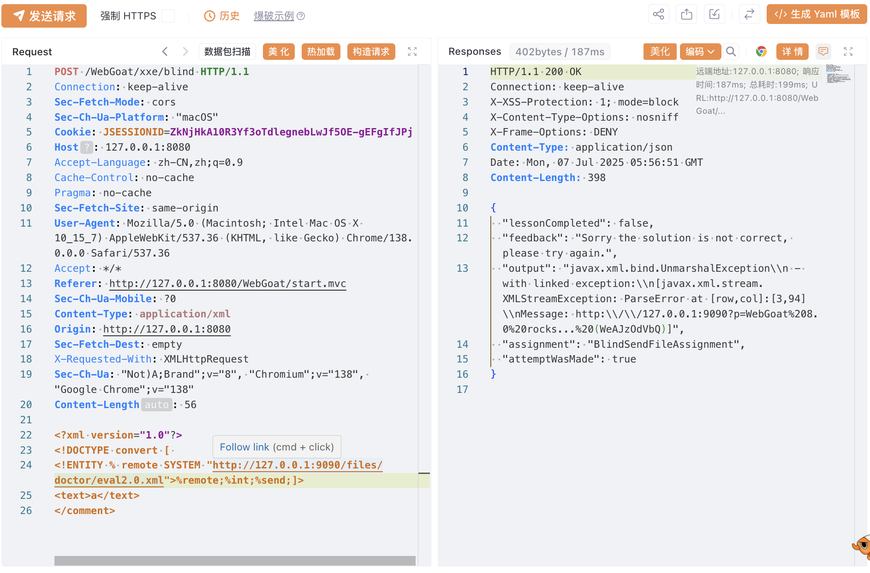This screenshot has width=870, height=573.
Task: Follow the Origin http://127.0.0.1:8080 link
Action: tap(167, 329)
